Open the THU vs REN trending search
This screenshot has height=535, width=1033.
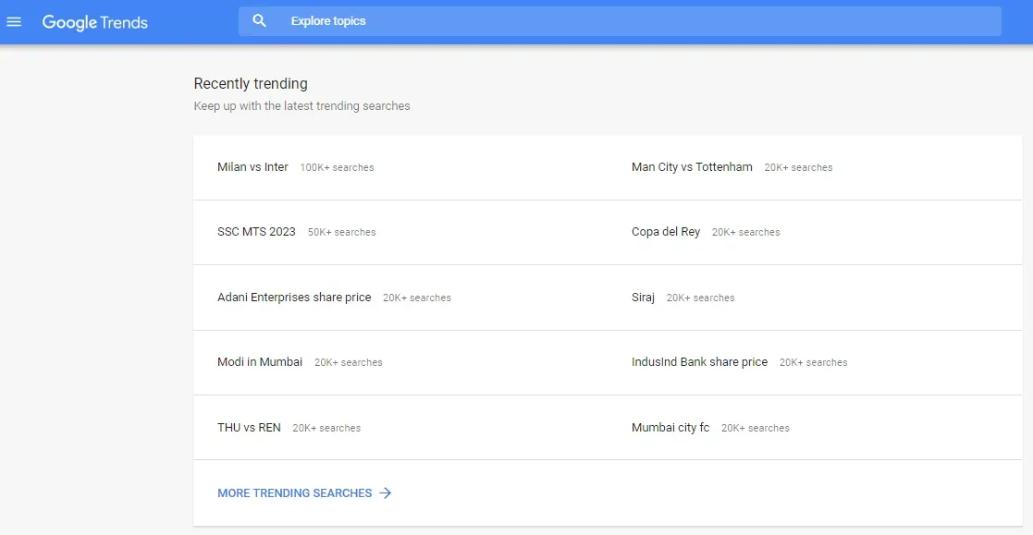[249, 428]
